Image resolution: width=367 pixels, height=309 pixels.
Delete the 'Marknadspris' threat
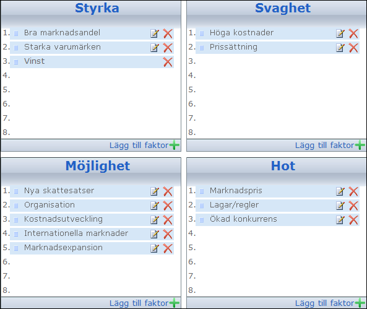click(353, 191)
